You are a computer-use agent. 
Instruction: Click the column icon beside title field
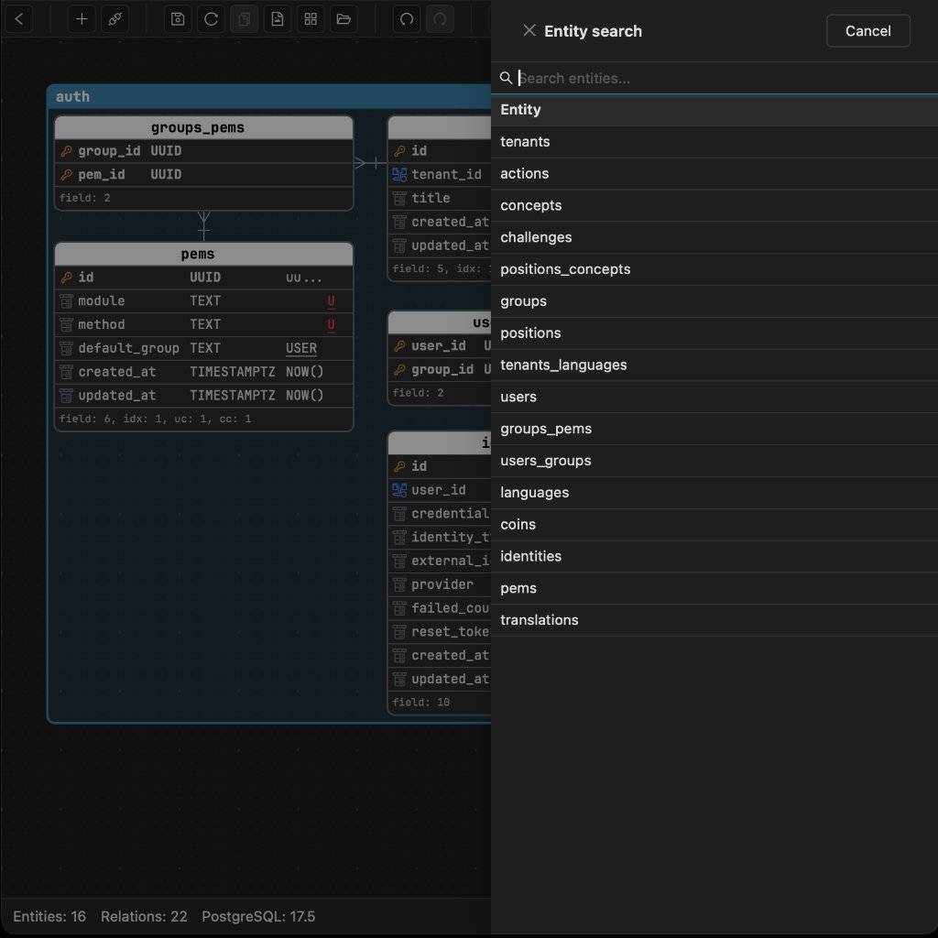tap(399, 198)
